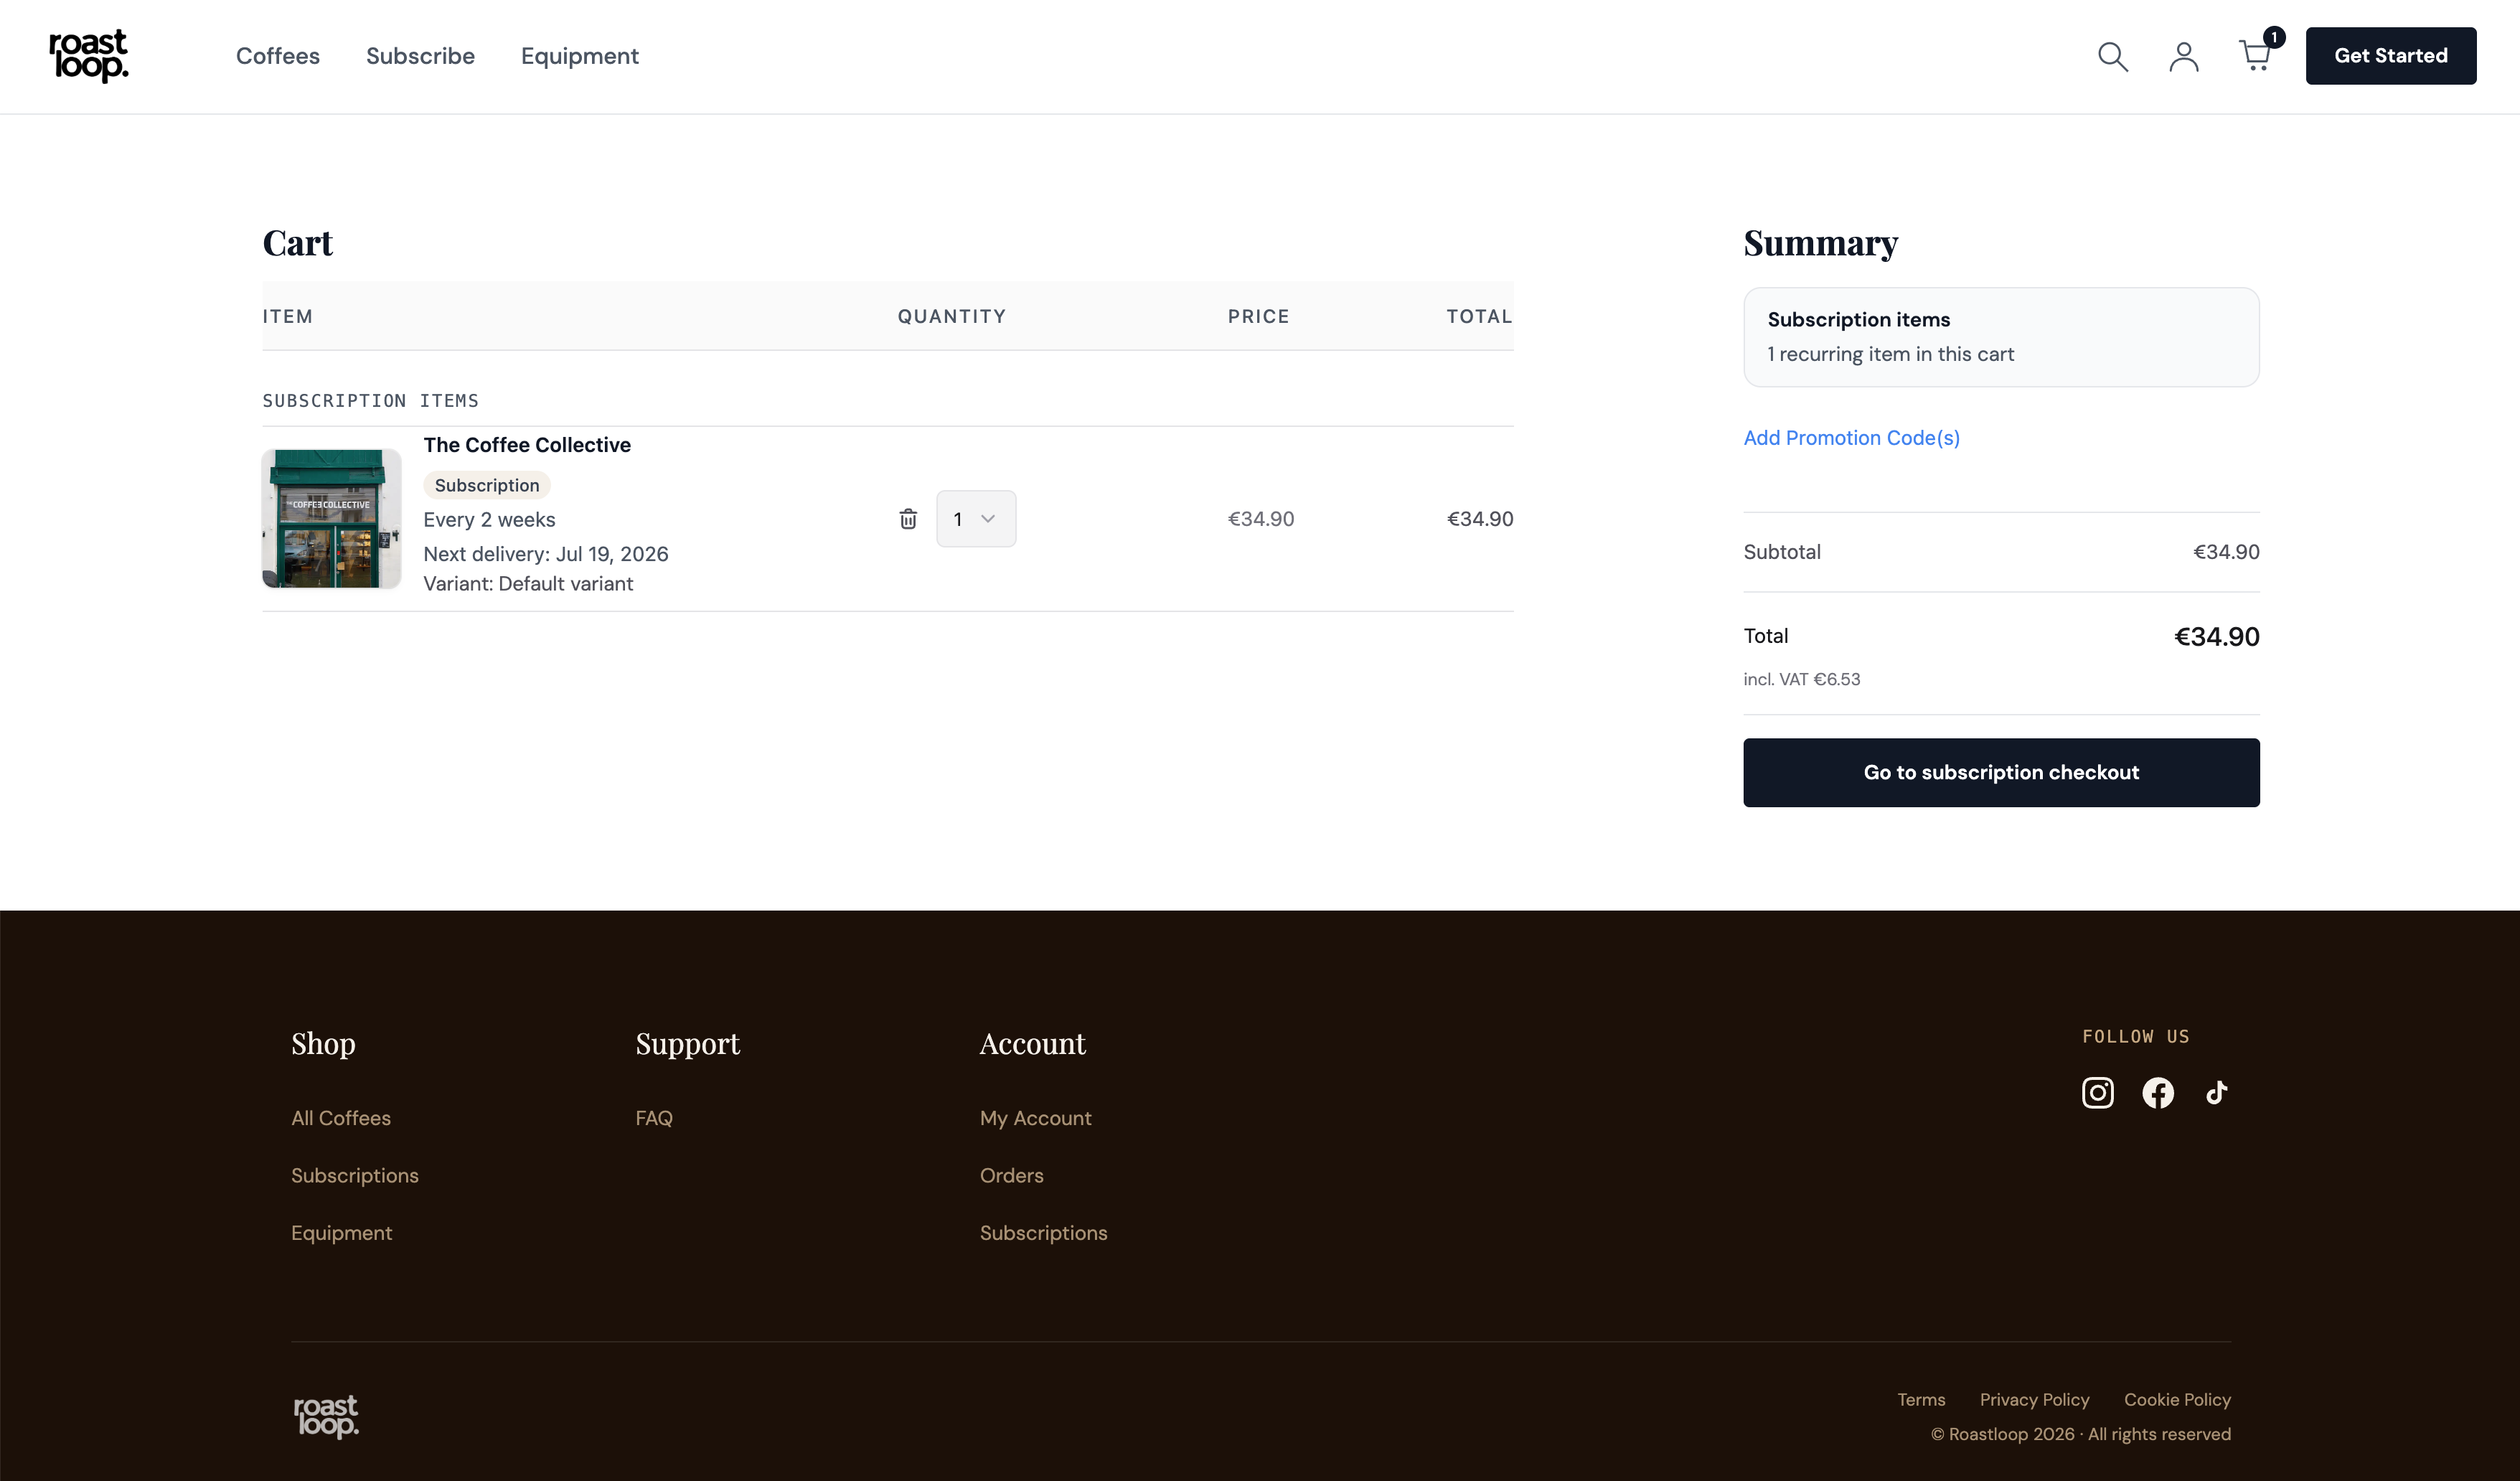
Task: Click the SUBSCRIPTION ITEMS section label
Action: [x=371, y=401]
